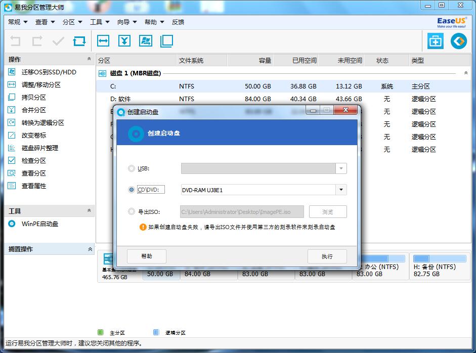Click the 类型 column header
This screenshot has width=476, height=353.
point(440,60)
